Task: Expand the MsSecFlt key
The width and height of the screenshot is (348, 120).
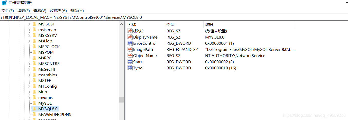Action: pyautogui.click(x=29, y=69)
